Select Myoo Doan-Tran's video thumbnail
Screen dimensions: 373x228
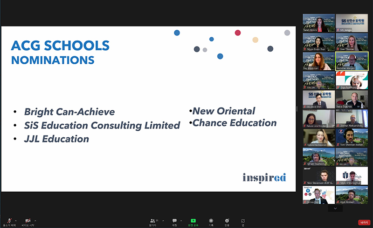pos(319,42)
